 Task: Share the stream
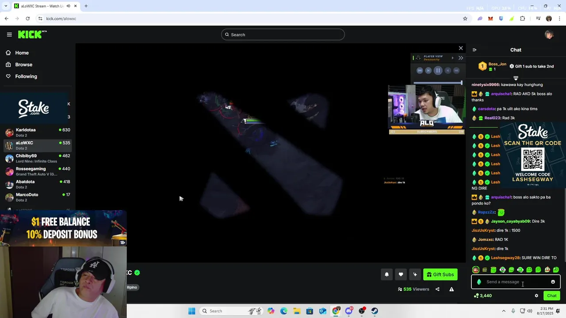pos(437,289)
